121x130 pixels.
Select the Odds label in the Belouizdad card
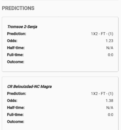[x=12, y=101]
